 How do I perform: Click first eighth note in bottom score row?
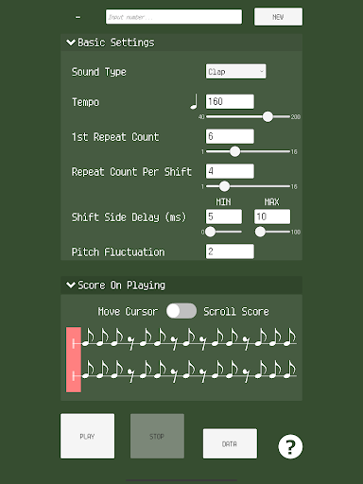tap(88, 370)
